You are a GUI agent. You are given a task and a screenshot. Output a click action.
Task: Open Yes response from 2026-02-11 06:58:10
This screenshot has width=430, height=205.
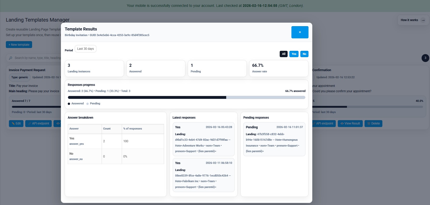204,175
